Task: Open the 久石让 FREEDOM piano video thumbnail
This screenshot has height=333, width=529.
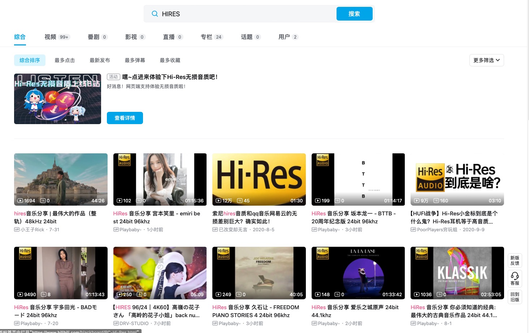Action: tap(259, 273)
